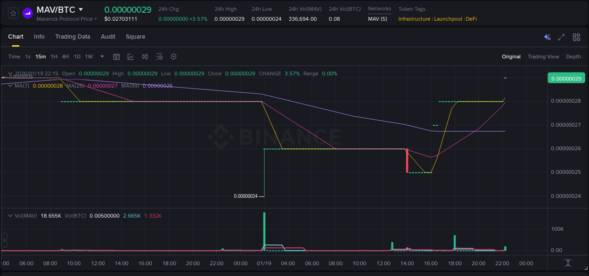
Task: Open chart settings via the hexagon gear icon
Action: tap(173, 57)
